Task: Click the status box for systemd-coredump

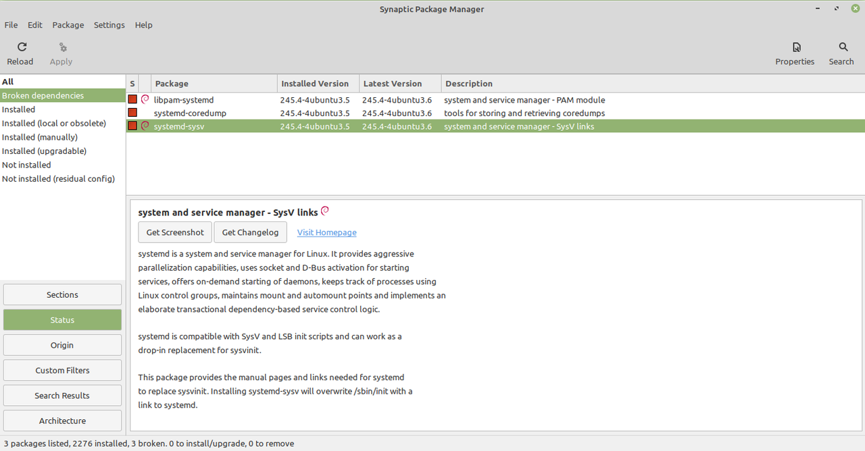Action: click(x=132, y=113)
